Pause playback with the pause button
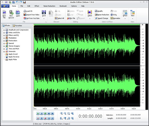This screenshot has width=149, height=126. click(42, 118)
